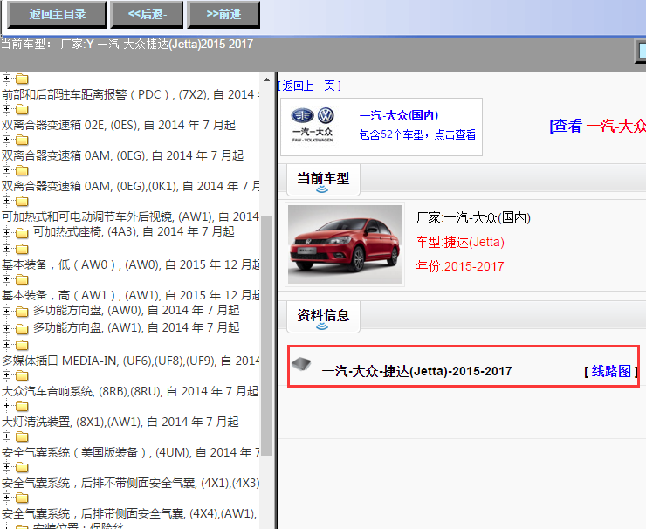Click 一汽-大众-捷达(Jetta)-2015-2017 title text
This screenshot has width=646, height=529.
(416, 371)
